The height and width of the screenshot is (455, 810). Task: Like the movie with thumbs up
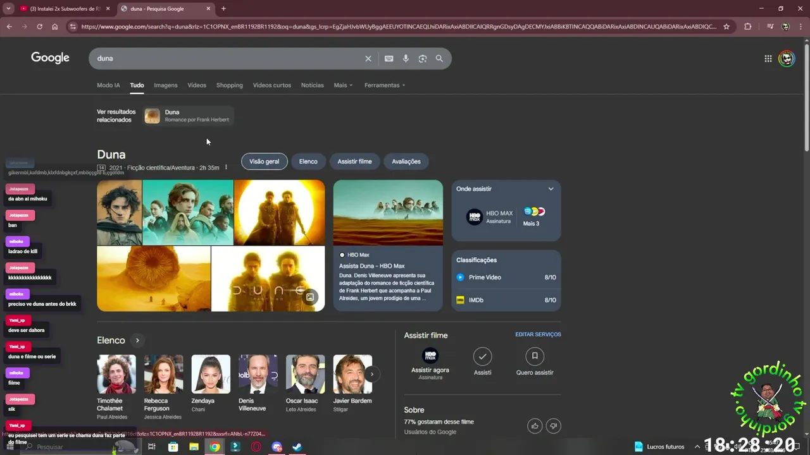tap(535, 426)
